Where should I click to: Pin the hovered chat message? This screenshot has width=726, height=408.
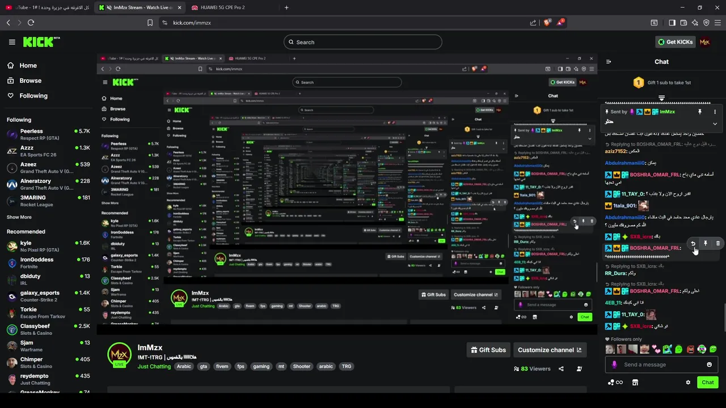point(706,244)
